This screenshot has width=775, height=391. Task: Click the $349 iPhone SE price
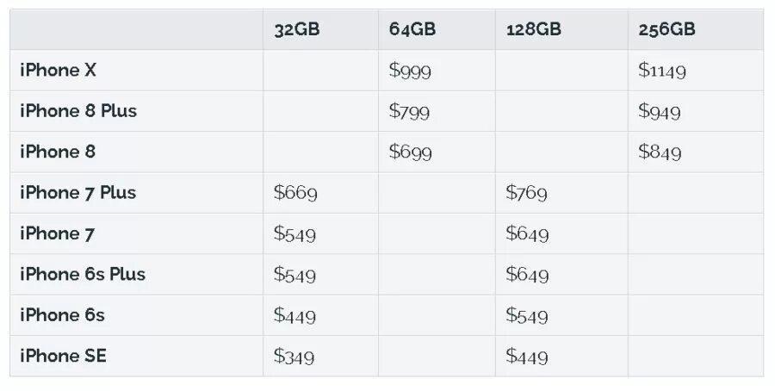[294, 357]
